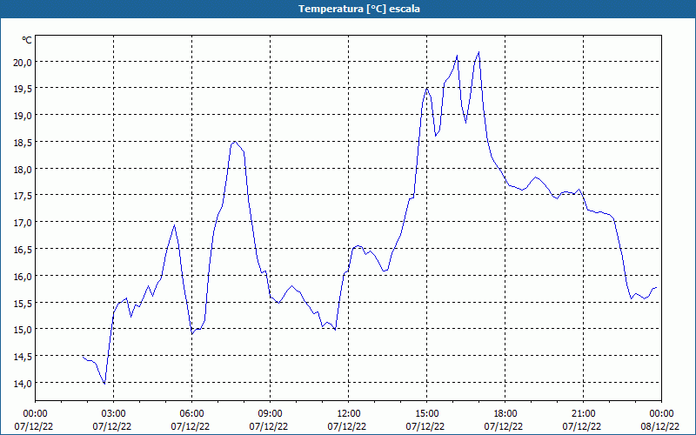Click the temperature peak near 17:00
This screenshot has width=696, height=435.
478,52
